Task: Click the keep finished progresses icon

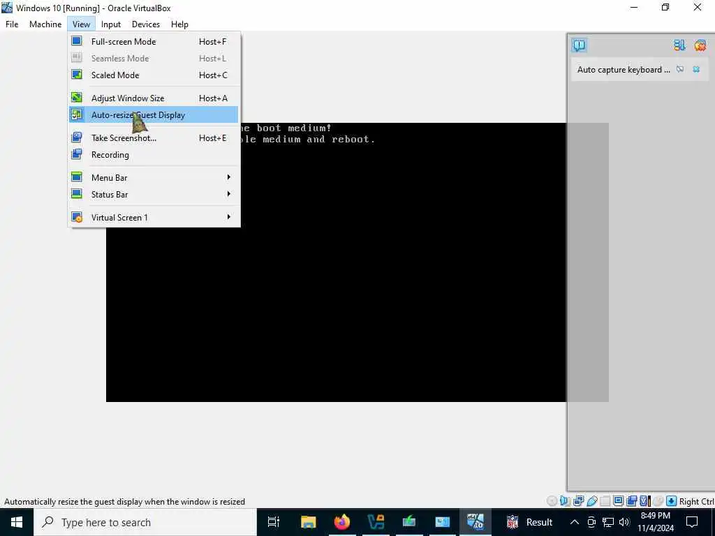Action: click(x=679, y=45)
